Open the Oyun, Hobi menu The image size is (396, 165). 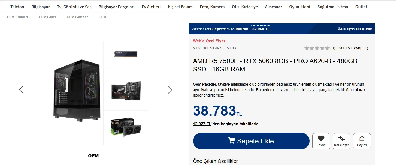click(300, 7)
